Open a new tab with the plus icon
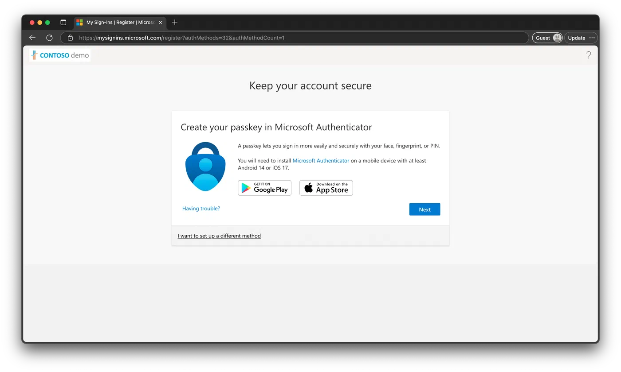 (x=175, y=22)
